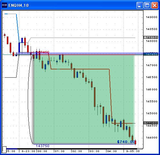Click the 145500 price axis label

[x=152, y=101]
